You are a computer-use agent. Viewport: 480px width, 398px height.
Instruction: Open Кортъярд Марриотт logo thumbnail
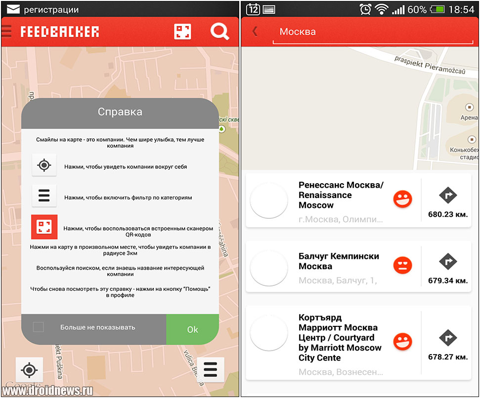point(269,333)
